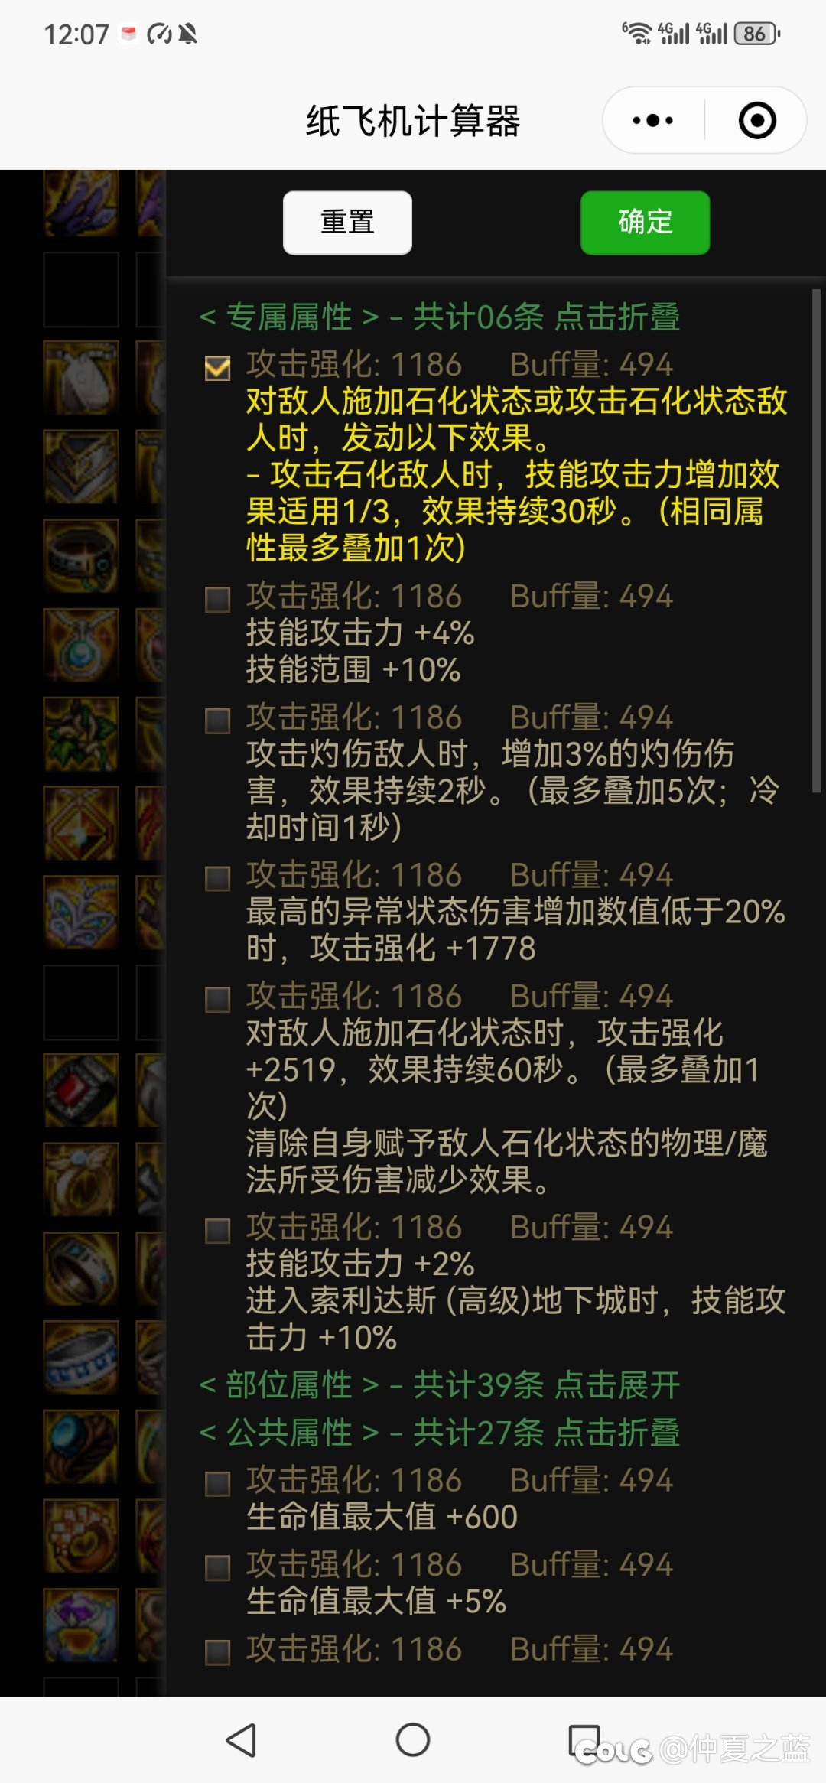Tap the Android home circle button

[413, 1740]
